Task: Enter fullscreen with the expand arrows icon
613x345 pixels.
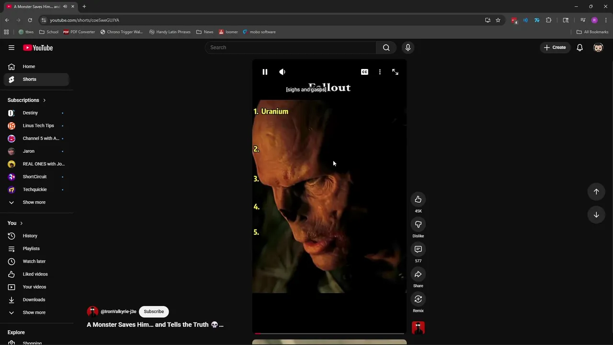Action: point(395,72)
